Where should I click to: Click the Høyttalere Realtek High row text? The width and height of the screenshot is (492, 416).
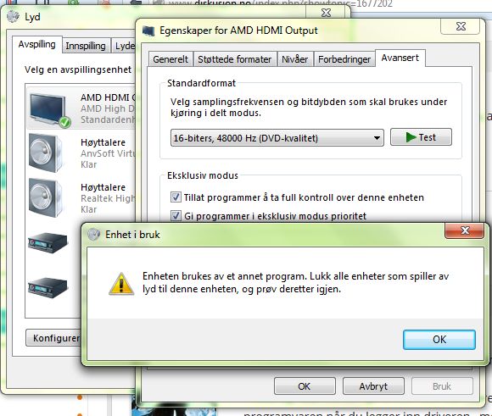(x=108, y=198)
